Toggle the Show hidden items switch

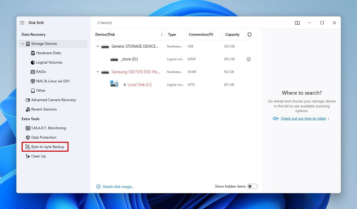pos(252,186)
